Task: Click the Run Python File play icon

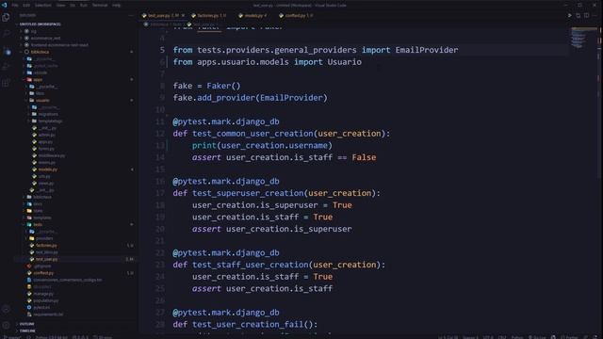Action: [569, 15]
